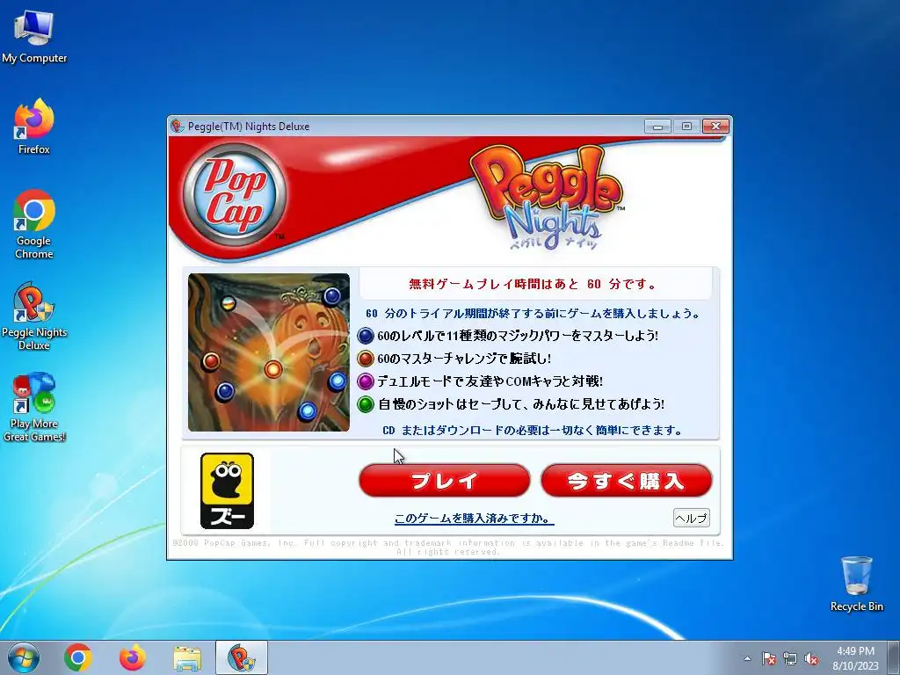This screenshot has height=675, width=900.
Task: Open the network status tray icon
Action: tap(790, 658)
